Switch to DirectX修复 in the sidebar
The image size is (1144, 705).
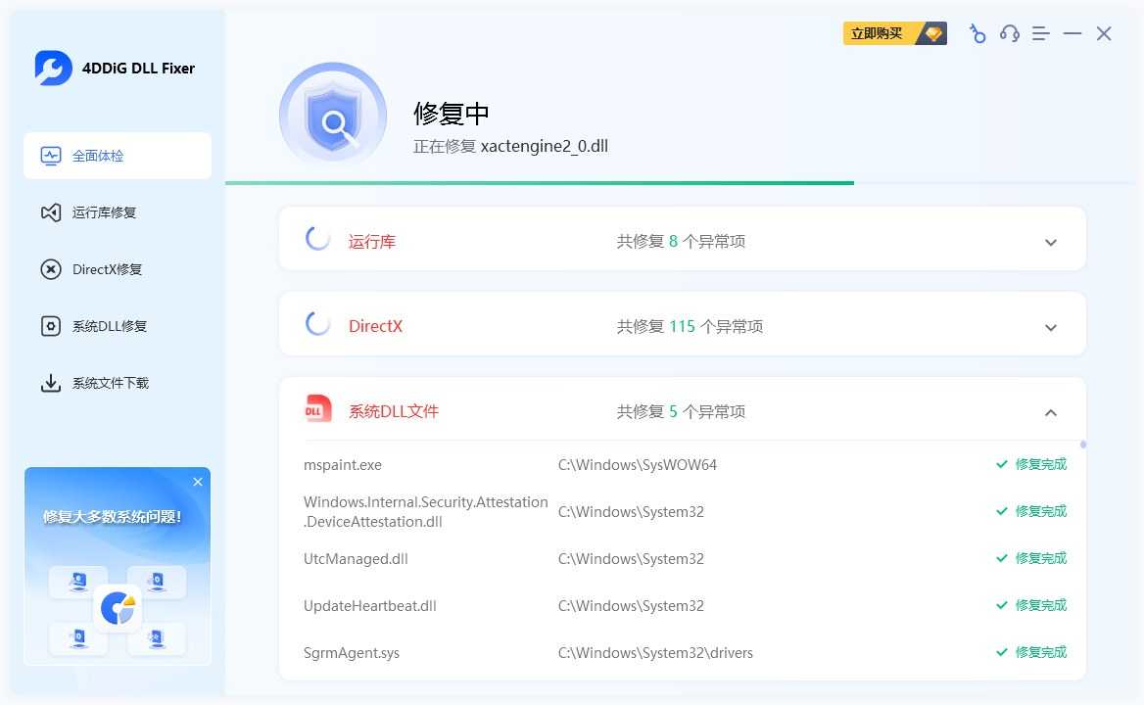118,269
